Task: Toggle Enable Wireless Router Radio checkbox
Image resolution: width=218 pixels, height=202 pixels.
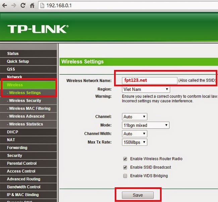Action: [x=125, y=159]
